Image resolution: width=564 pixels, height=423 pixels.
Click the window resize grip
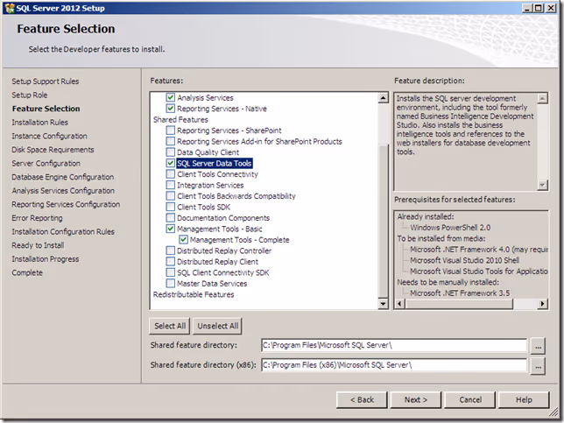click(x=553, y=412)
